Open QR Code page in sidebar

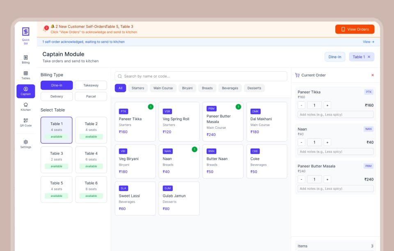(x=25, y=123)
